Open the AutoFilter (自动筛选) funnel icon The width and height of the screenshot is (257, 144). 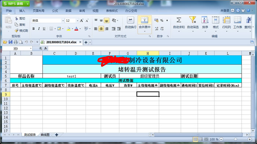[193, 20]
